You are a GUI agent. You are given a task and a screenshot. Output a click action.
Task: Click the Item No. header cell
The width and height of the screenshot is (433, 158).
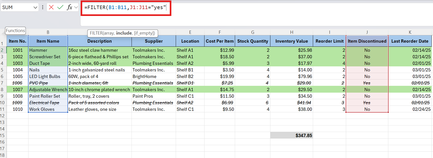click(17, 41)
